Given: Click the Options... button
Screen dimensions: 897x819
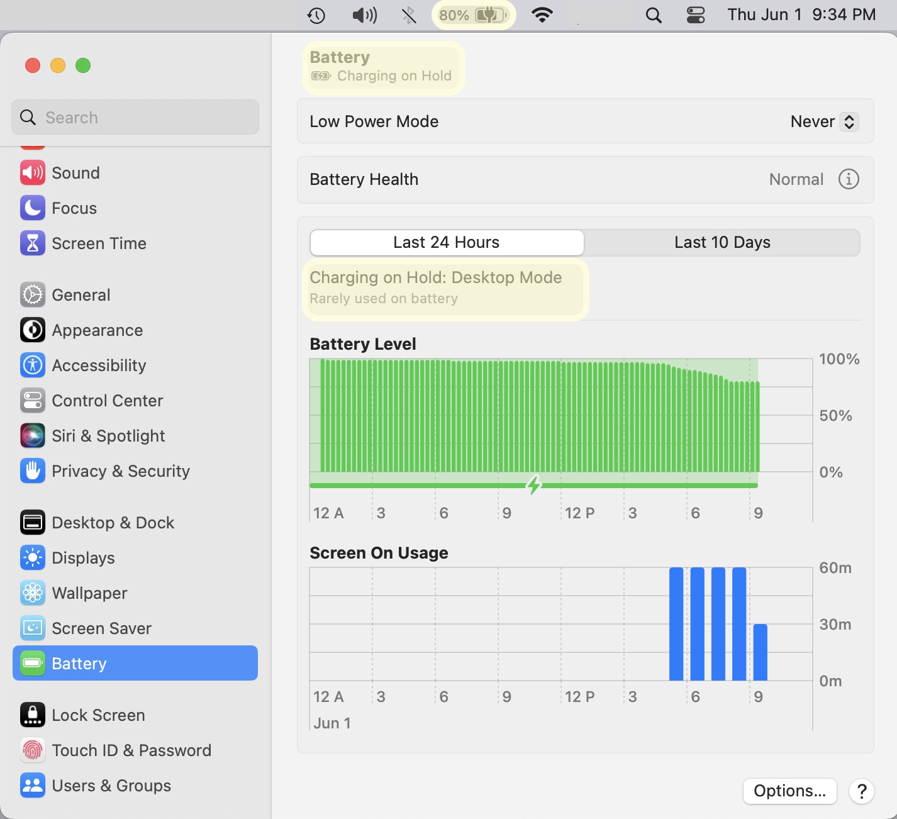Looking at the screenshot, I should (x=789, y=791).
